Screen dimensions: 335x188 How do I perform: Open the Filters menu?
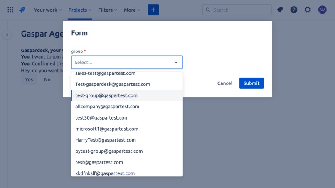[x=108, y=10]
